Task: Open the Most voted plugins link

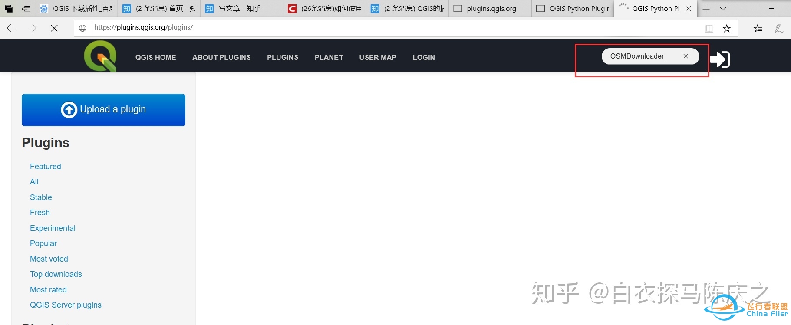Action: point(49,259)
